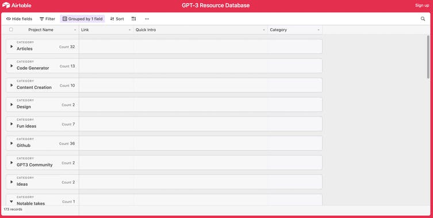Click Count 10 in Content Creation row

tap(67, 85)
